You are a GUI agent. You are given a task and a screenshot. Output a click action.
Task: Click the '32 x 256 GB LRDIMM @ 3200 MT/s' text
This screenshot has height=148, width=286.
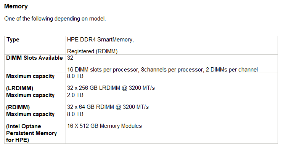(x=111, y=88)
